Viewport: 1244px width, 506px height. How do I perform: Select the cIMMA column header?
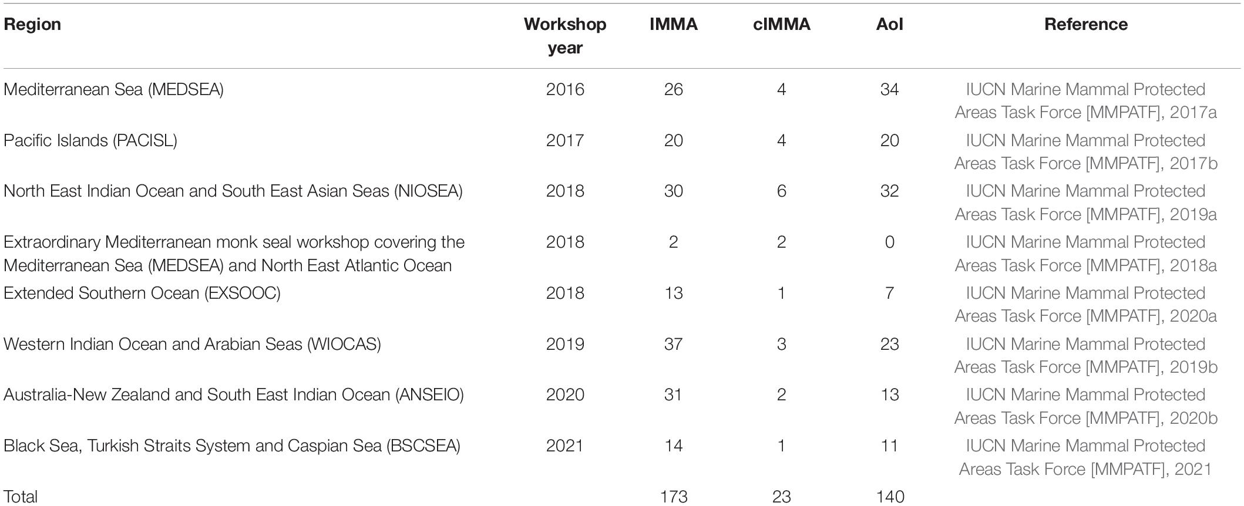click(x=782, y=24)
